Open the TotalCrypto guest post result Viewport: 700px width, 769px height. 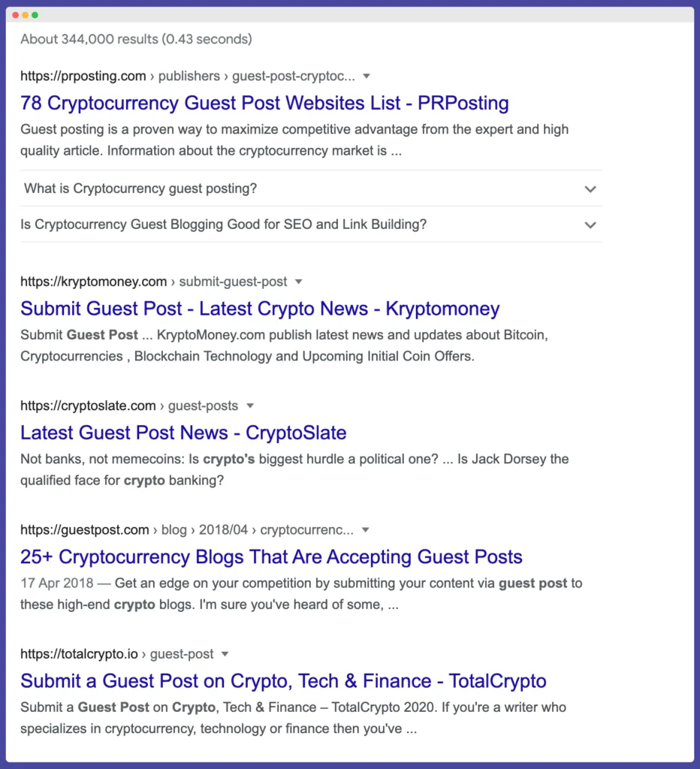click(x=283, y=681)
